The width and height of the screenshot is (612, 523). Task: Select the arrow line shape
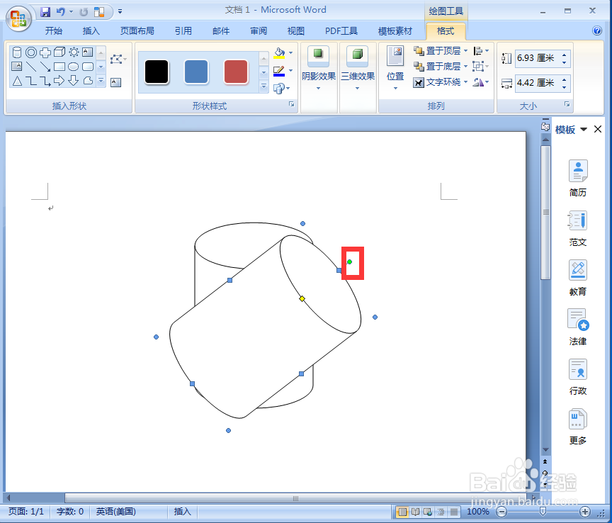[x=45, y=67]
